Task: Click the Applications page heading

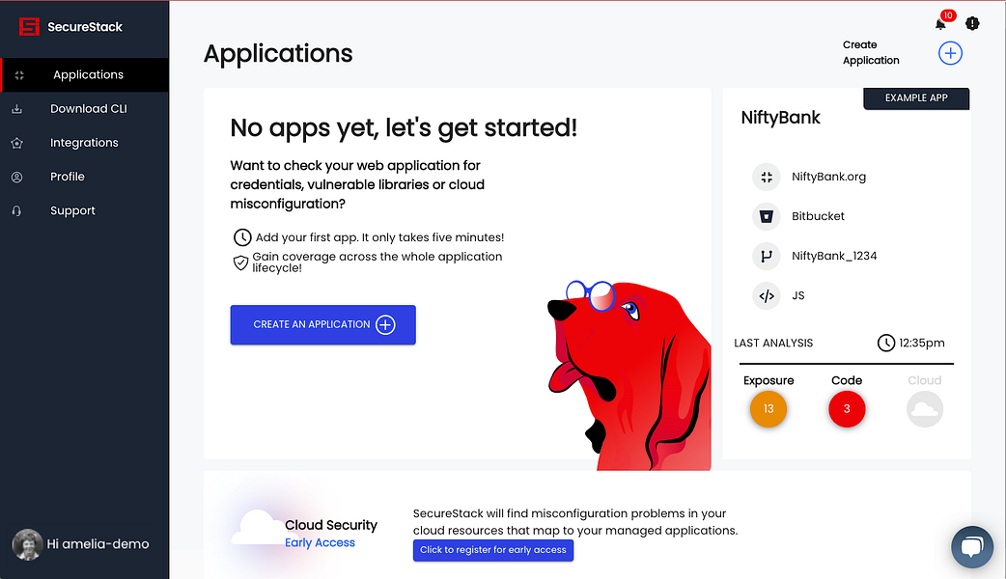Action: [278, 54]
